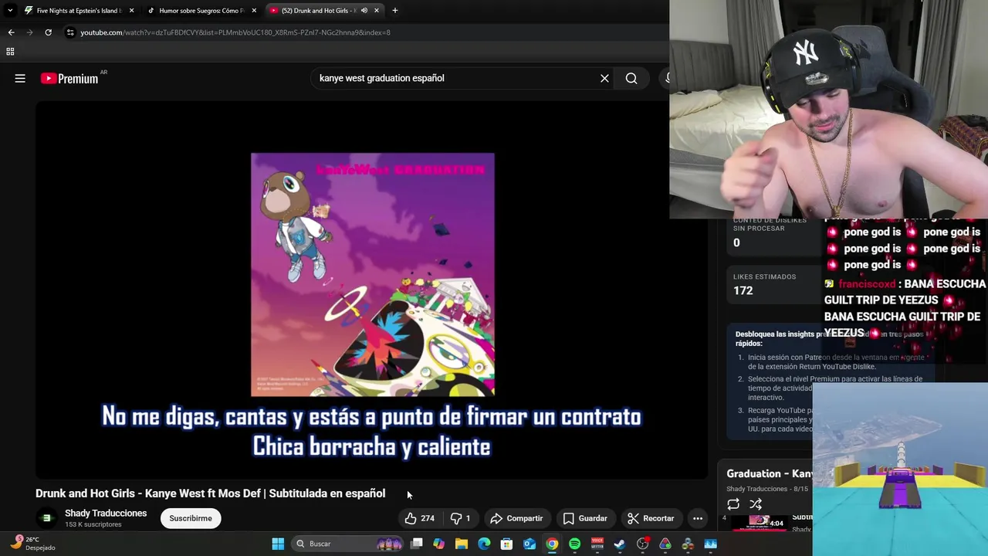Viewport: 988px width, 556px height.
Task: Open Microsoft Store from the taskbar
Action: 506,544
